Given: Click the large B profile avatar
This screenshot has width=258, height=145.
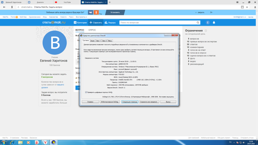Looking at the screenshot, I should click(x=55, y=43).
